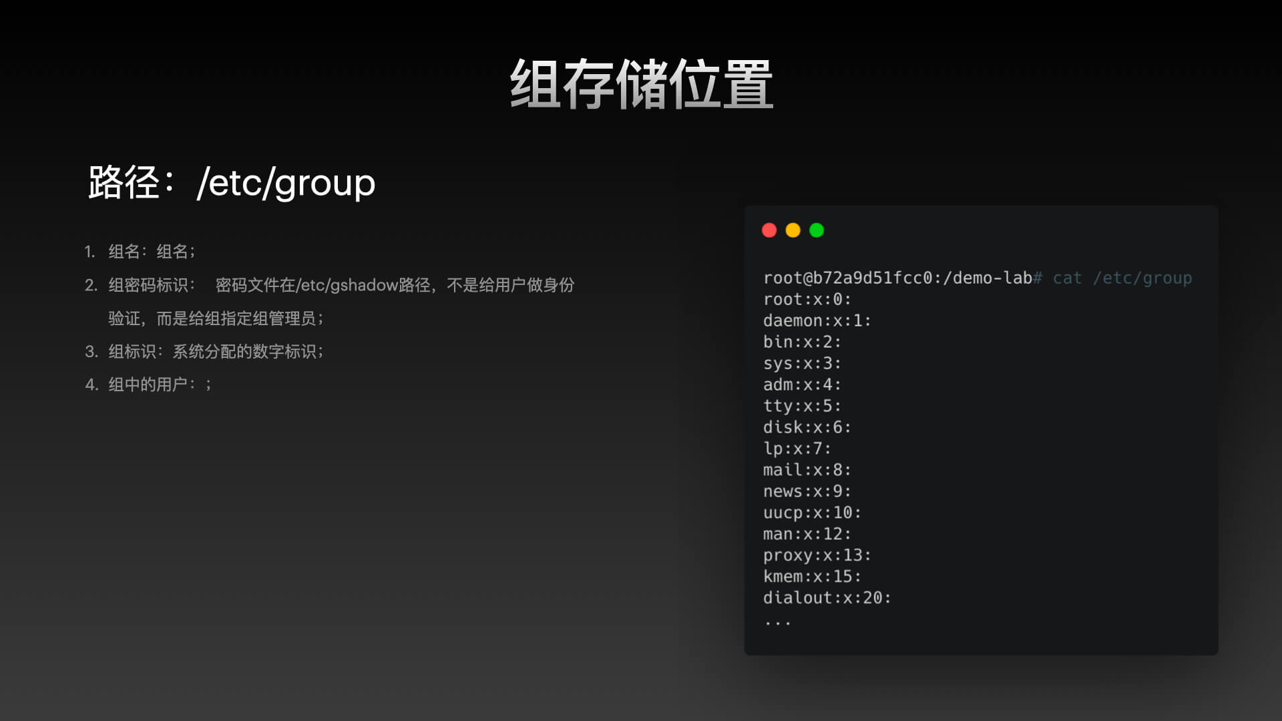This screenshot has width=1282, height=721.
Task: Click the proxy:x:13: terminal line
Action: (x=817, y=555)
